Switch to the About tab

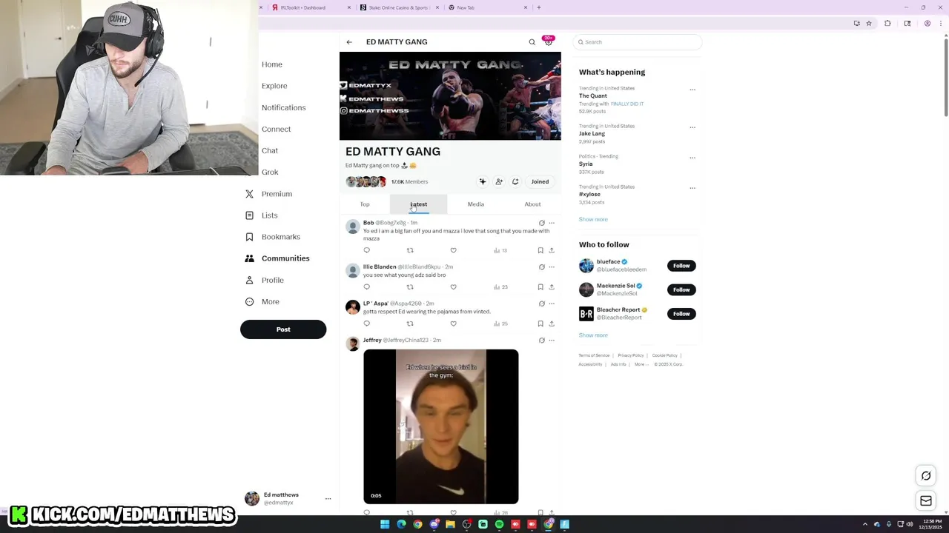[532, 204]
